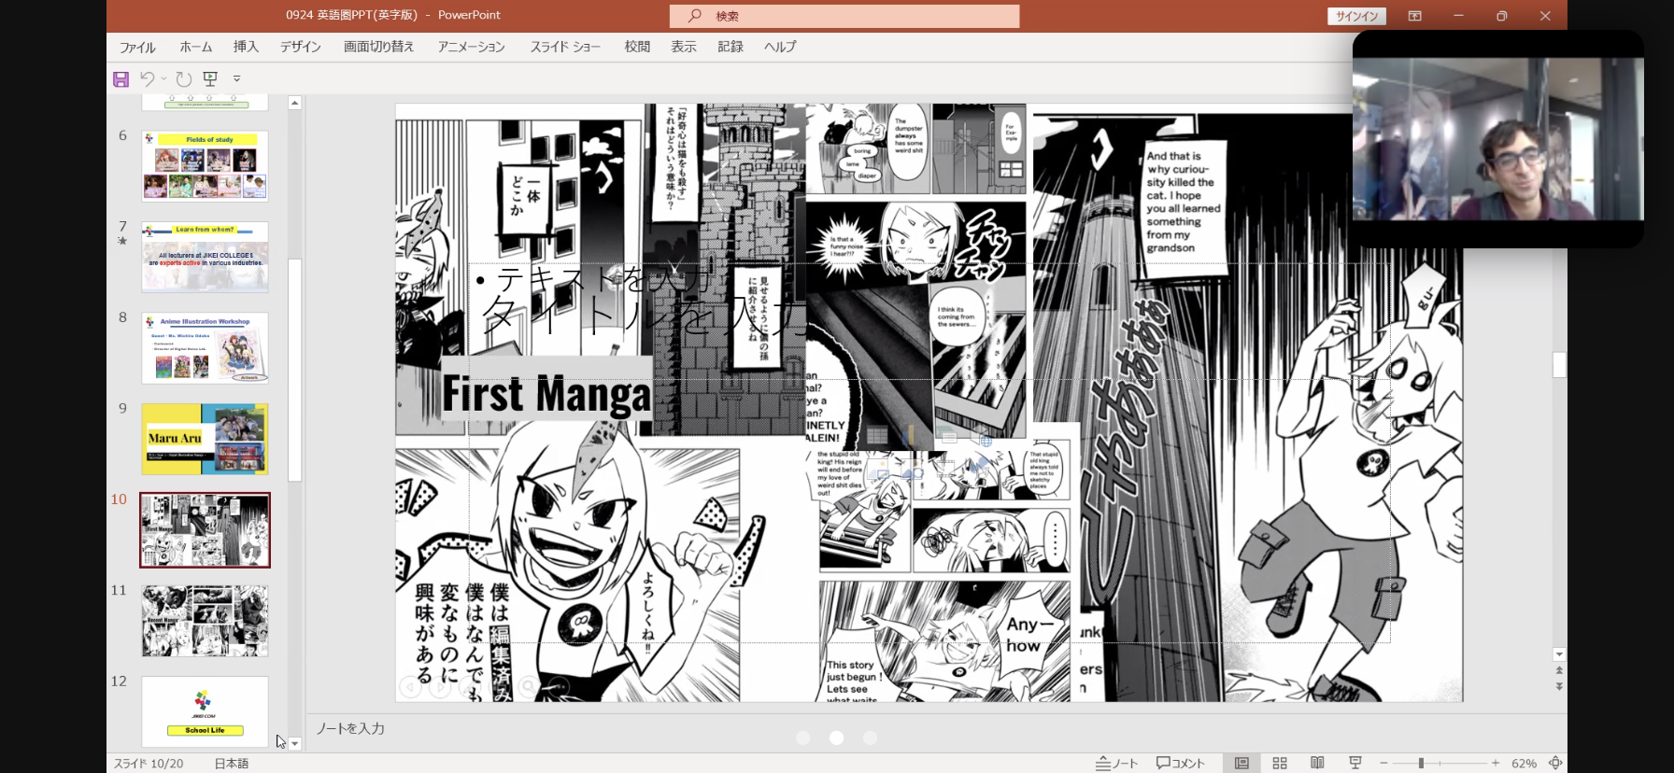Open the 画面切り替え tab

378,47
